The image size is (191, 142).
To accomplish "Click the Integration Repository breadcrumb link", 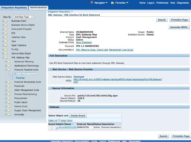I will click(59, 12).
